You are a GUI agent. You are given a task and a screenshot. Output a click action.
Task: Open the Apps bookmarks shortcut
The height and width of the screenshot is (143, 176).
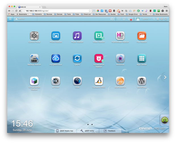pos(11,14)
